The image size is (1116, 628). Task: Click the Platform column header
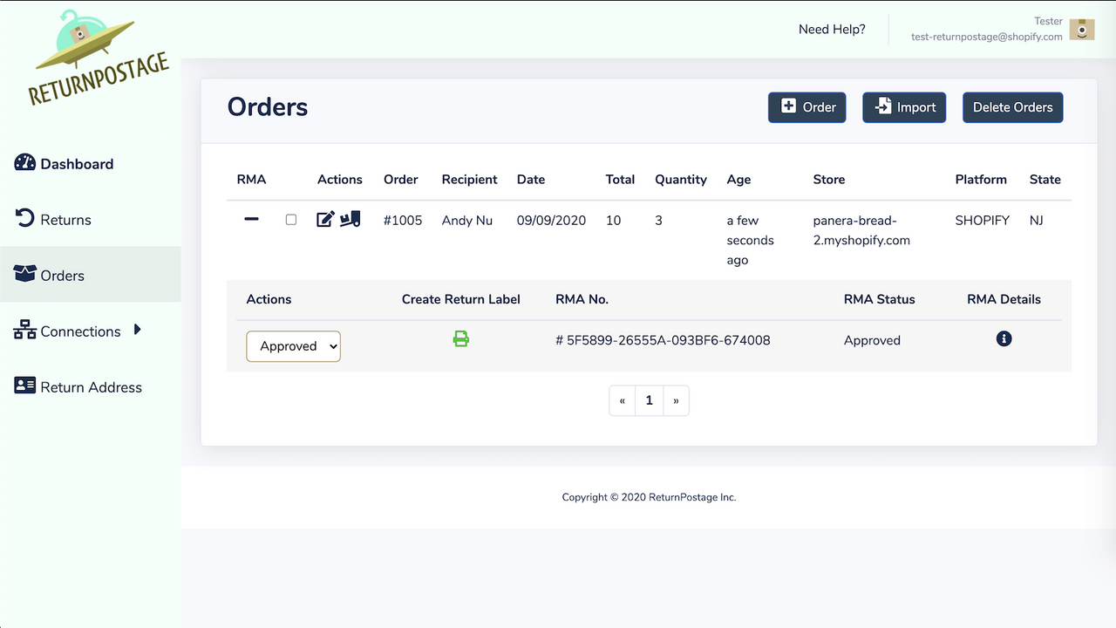(x=981, y=179)
